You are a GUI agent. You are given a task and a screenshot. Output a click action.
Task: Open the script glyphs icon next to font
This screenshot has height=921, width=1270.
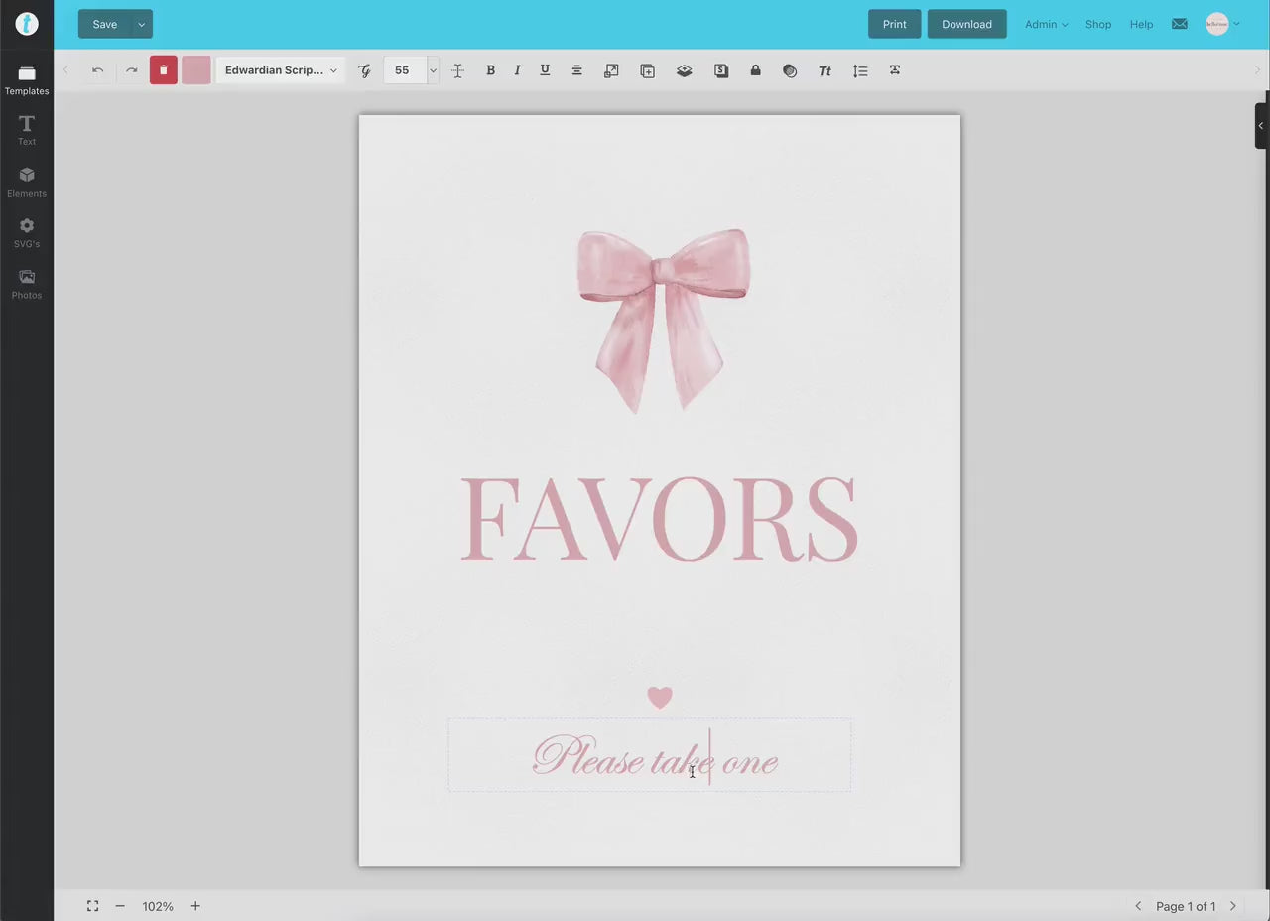364,70
